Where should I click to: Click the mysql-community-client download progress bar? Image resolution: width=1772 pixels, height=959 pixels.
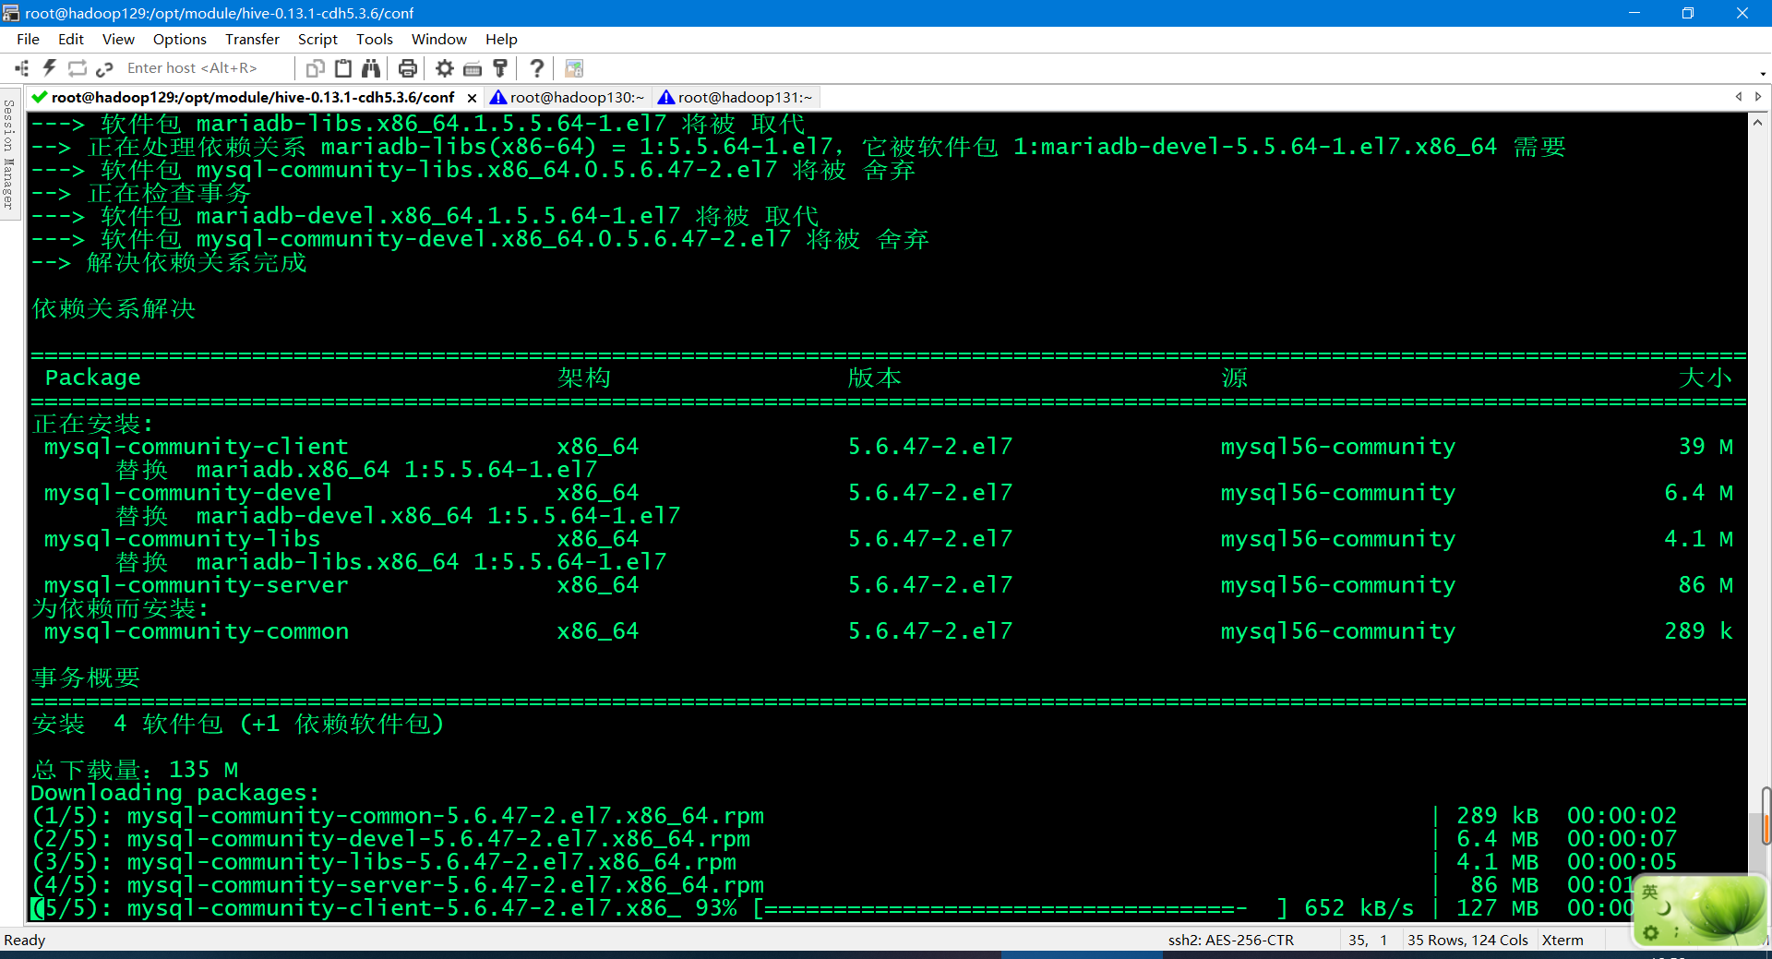point(1021,908)
